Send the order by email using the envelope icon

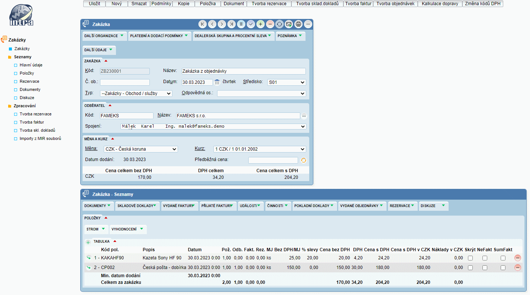tap(289, 24)
